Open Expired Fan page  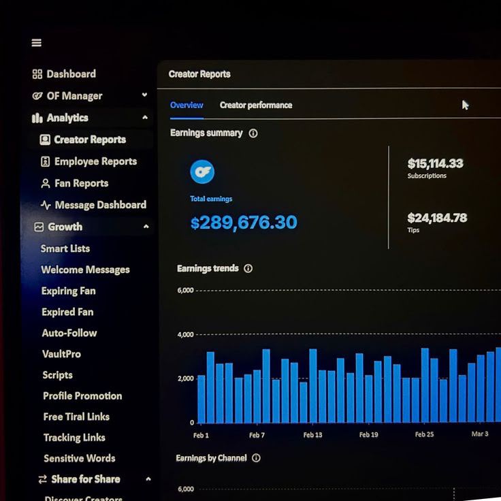click(x=67, y=312)
